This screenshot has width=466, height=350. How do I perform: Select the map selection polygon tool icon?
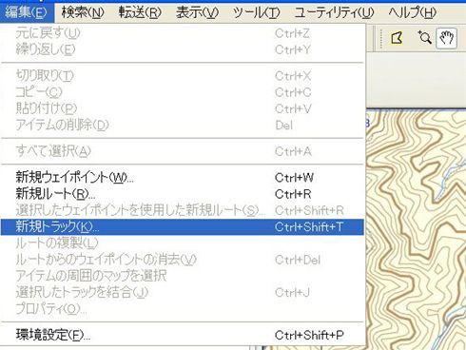[397, 38]
